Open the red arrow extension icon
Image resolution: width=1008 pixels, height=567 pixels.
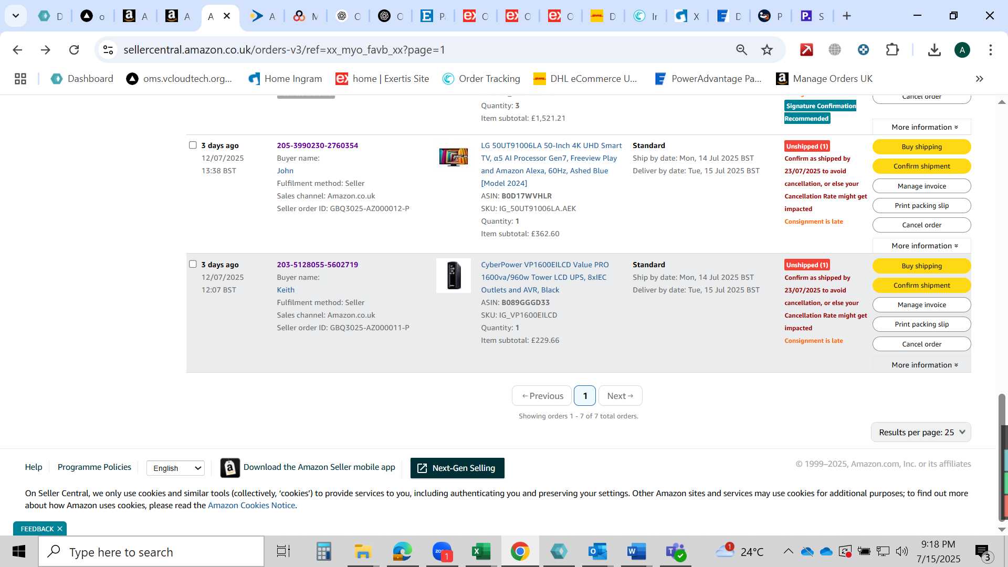(806, 50)
